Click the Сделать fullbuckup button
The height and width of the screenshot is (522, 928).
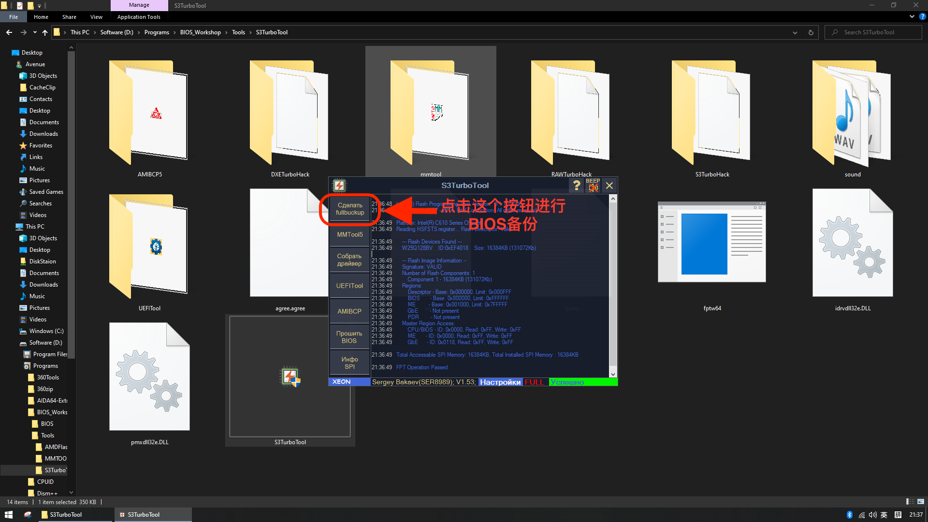[350, 209]
